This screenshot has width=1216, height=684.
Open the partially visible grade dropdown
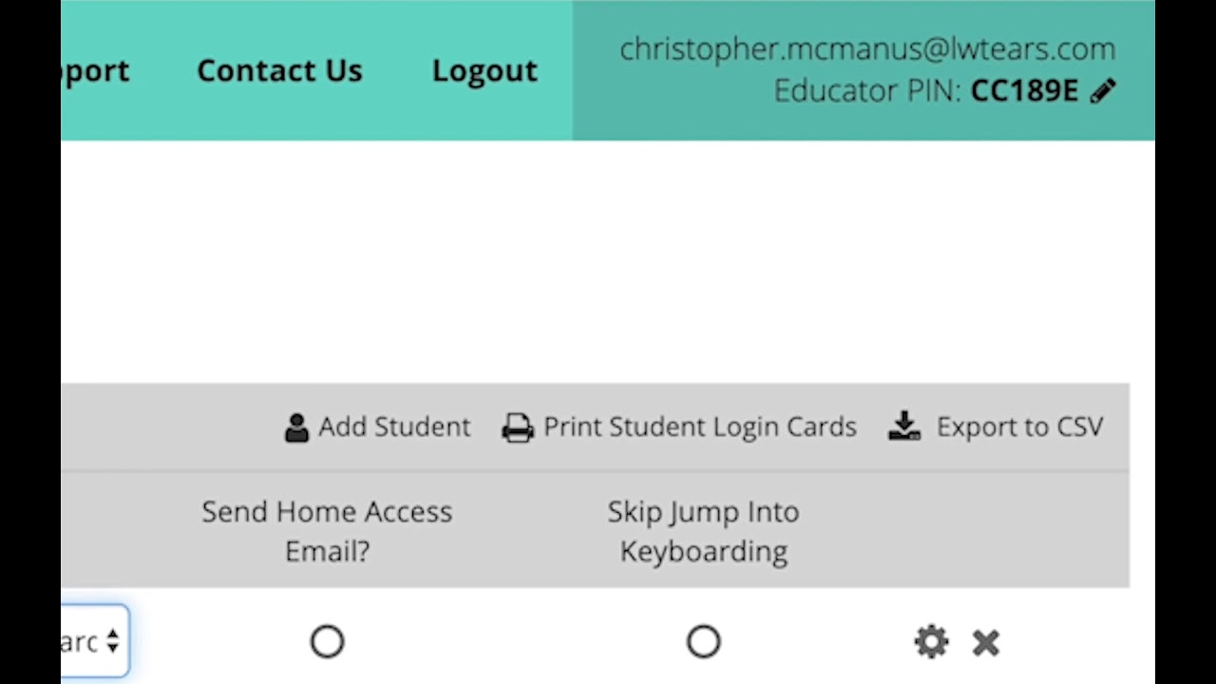coord(95,641)
